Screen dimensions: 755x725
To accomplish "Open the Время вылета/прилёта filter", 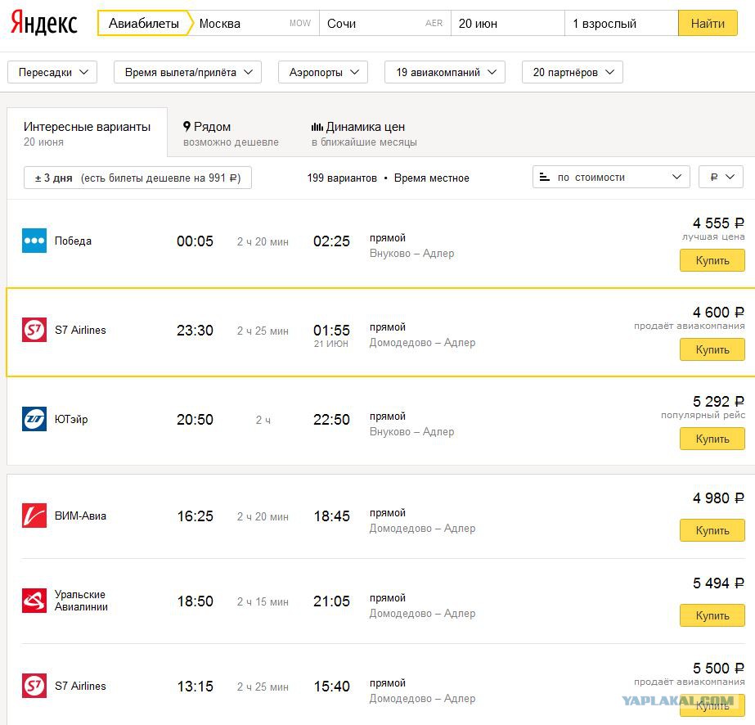I will 188,72.
